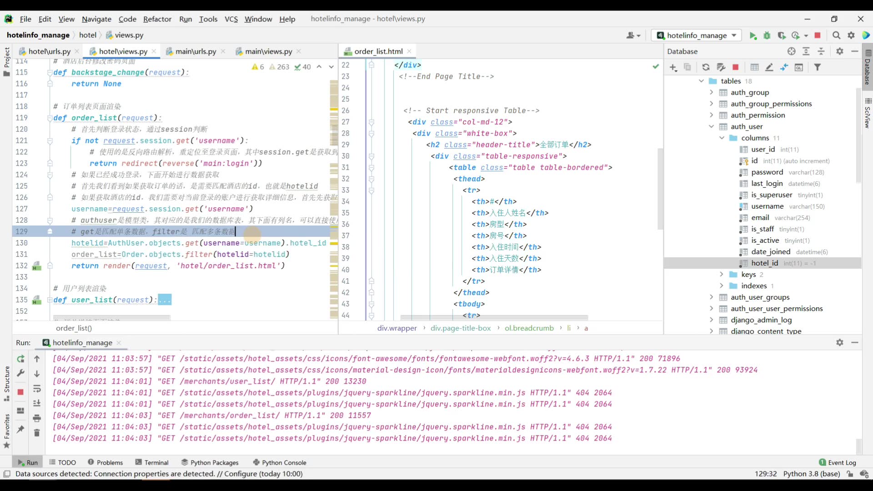Image resolution: width=873 pixels, height=491 pixels.
Task: Pin the Run tab with pin icon
Action: [20, 429]
